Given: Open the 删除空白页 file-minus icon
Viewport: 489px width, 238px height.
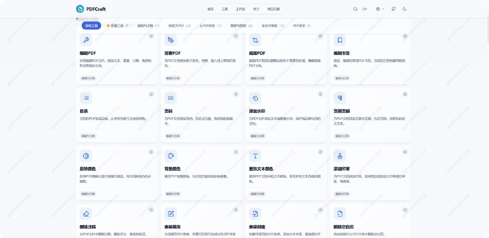Looking at the screenshot, I should pos(340,214).
